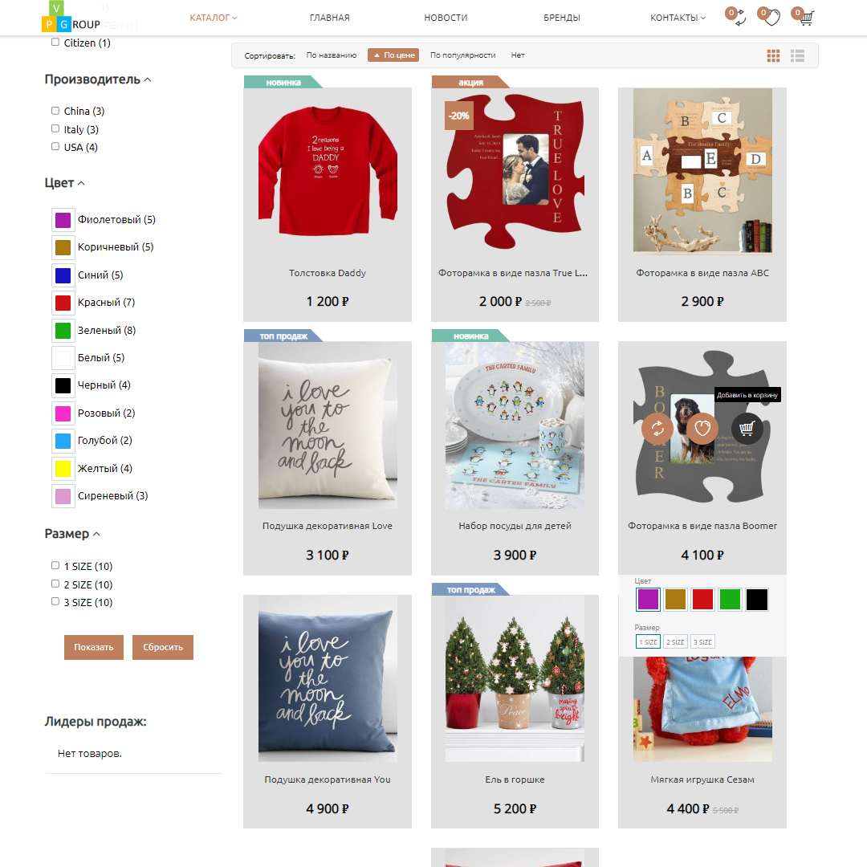
Task: Click the Показать filter button
Action: coord(94,648)
